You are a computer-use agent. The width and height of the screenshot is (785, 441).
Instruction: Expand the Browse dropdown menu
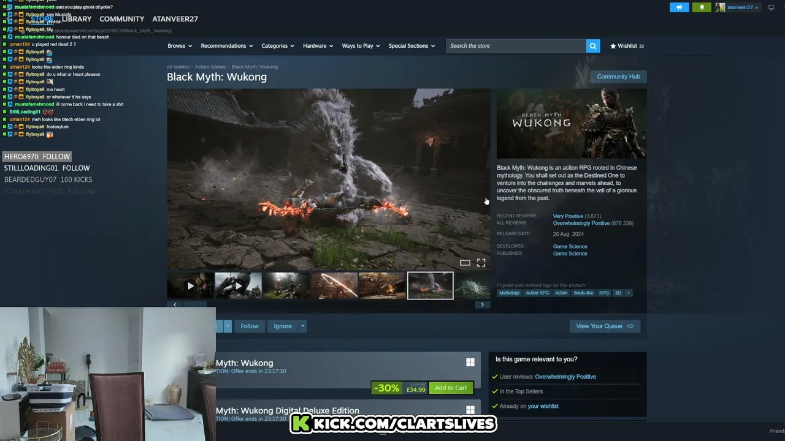tap(180, 46)
